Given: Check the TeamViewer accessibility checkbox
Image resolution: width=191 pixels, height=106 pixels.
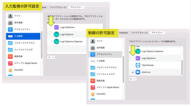Looking at the screenshot, I should 133,65.
